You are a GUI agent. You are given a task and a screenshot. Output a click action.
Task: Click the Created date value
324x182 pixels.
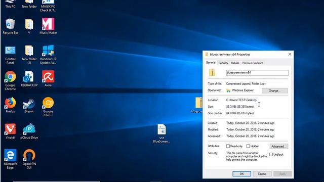(x=250, y=123)
